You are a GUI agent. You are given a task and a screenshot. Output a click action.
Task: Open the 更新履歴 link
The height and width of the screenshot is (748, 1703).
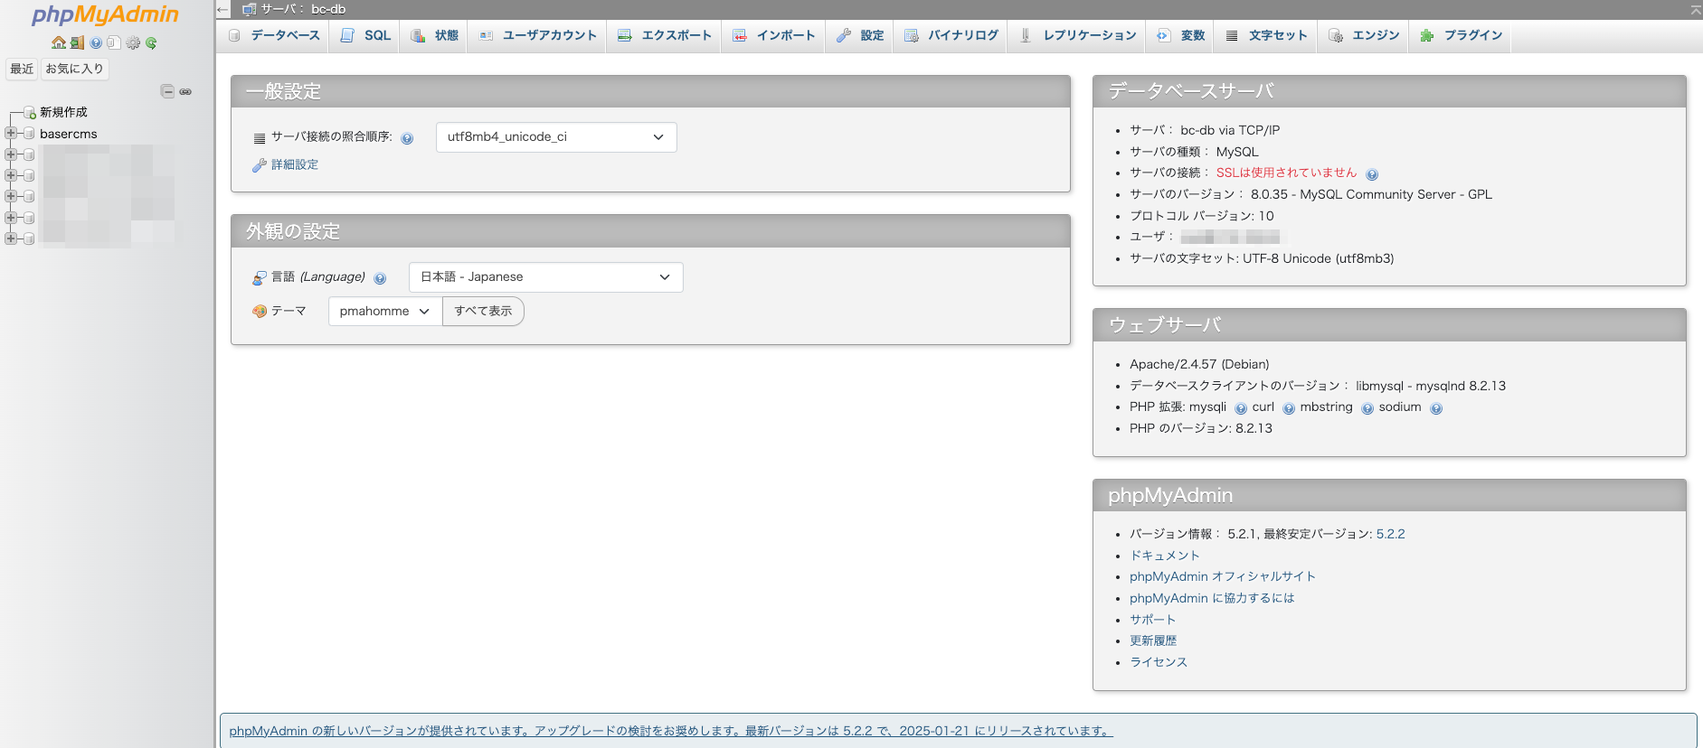(1153, 640)
